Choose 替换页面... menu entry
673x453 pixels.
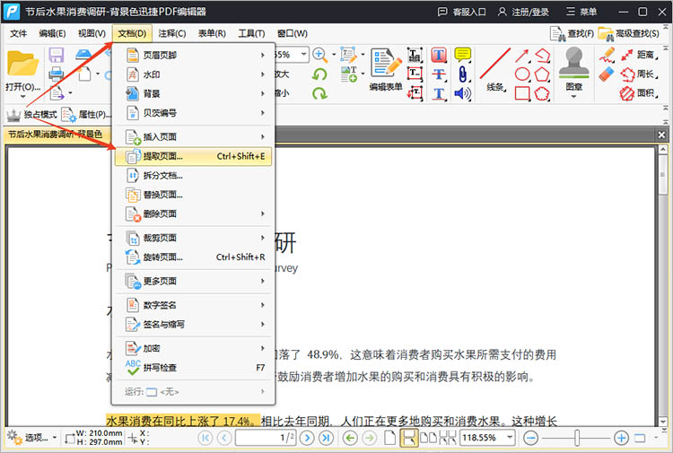point(193,195)
